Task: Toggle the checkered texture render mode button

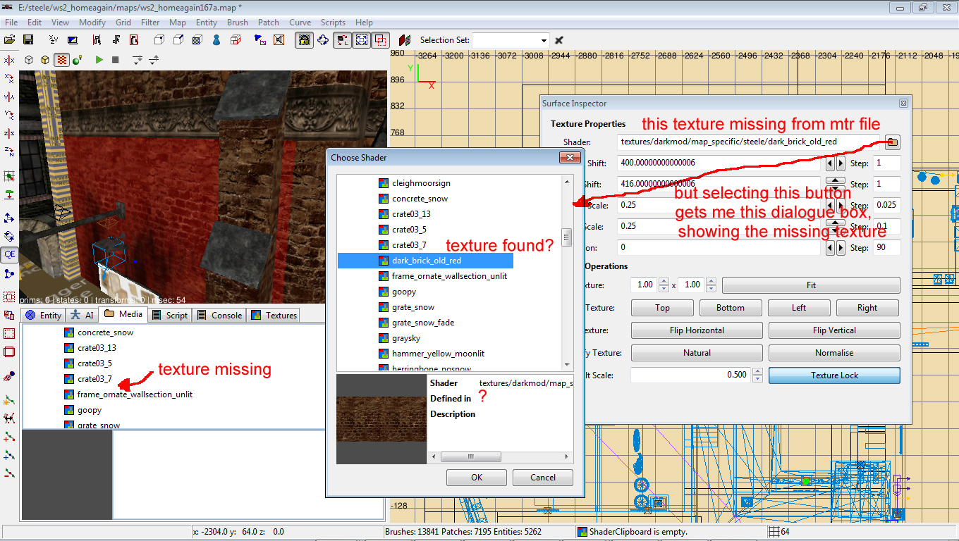Action: 61,60
